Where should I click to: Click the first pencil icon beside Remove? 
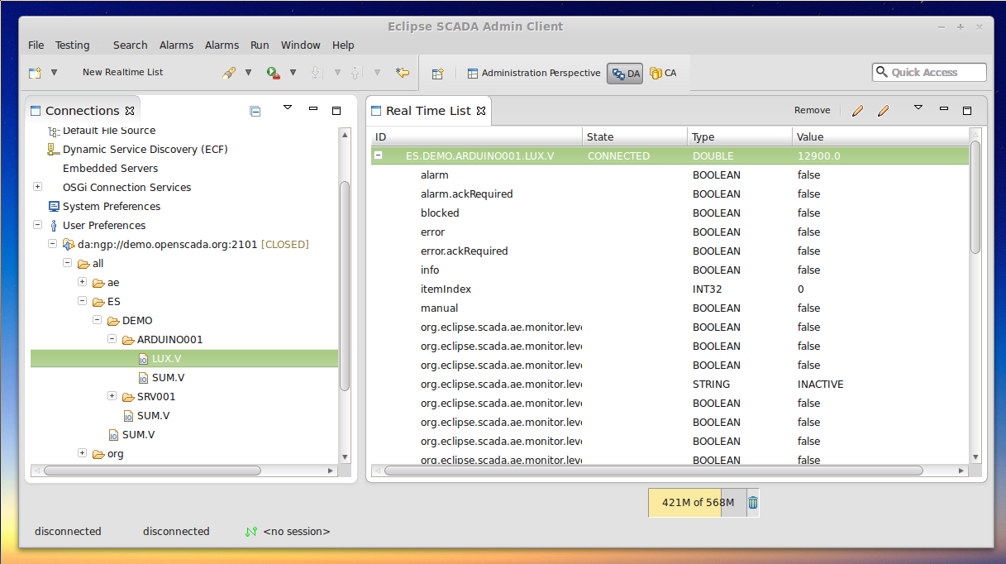[x=857, y=110]
